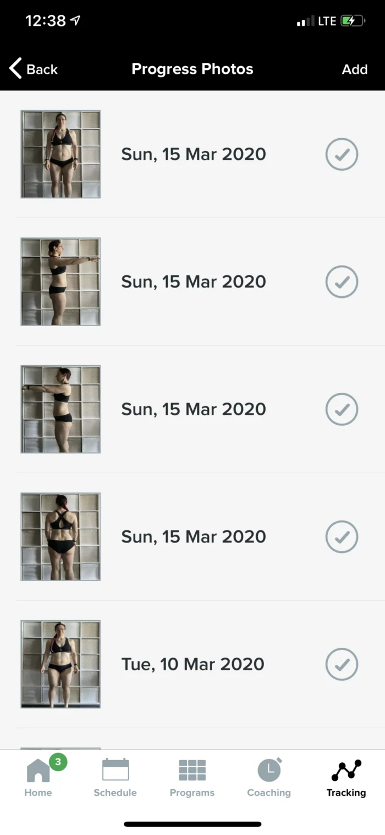This screenshot has height=835, width=385.
Task: Tap the Home house icon
Action: pos(38,771)
